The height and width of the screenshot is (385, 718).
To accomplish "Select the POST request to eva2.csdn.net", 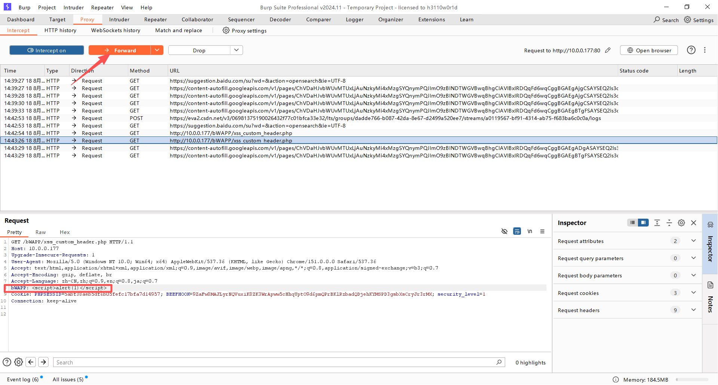I will point(359,118).
